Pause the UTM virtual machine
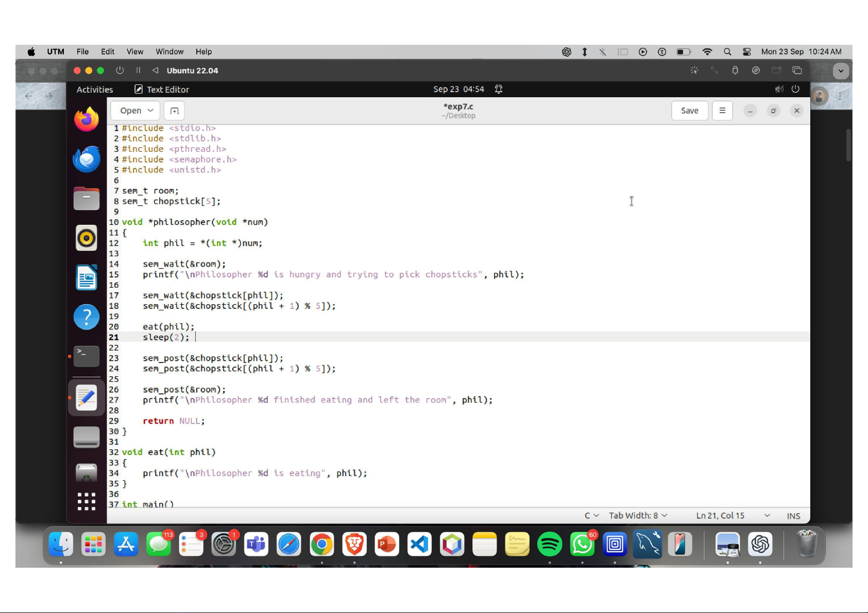This screenshot has height=613, width=868. [x=138, y=71]
